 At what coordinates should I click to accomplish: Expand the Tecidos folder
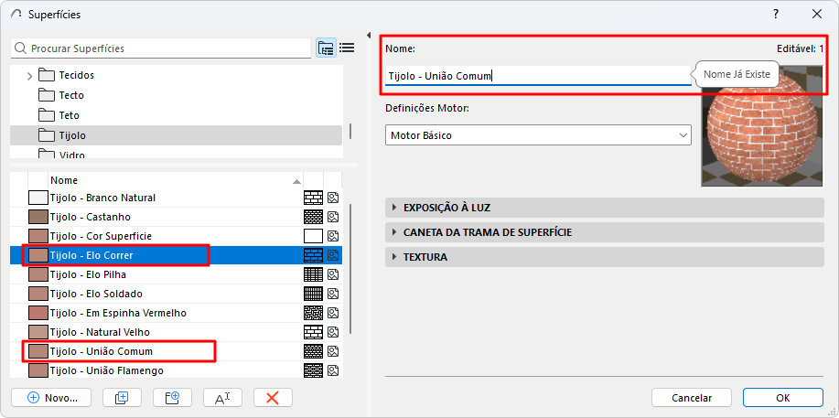click(x=30, y=75)
